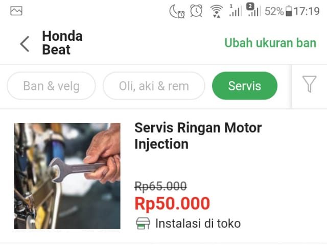
Task: Open the wrench service product thumbnail
Action: (x=67, y=176)
